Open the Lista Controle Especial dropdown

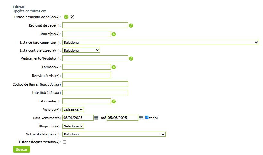coord(81,50)
